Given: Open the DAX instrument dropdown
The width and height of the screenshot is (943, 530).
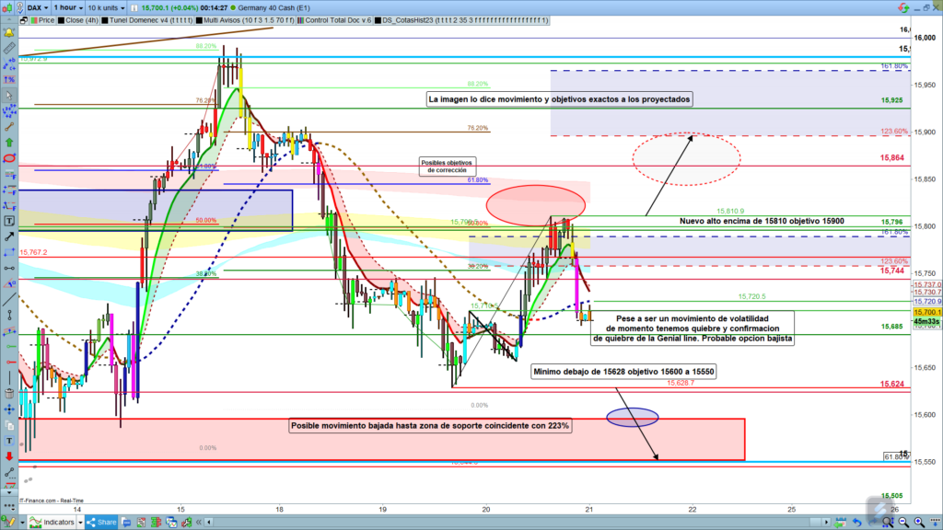Looking at the screenshot, I should coord(37,7).
